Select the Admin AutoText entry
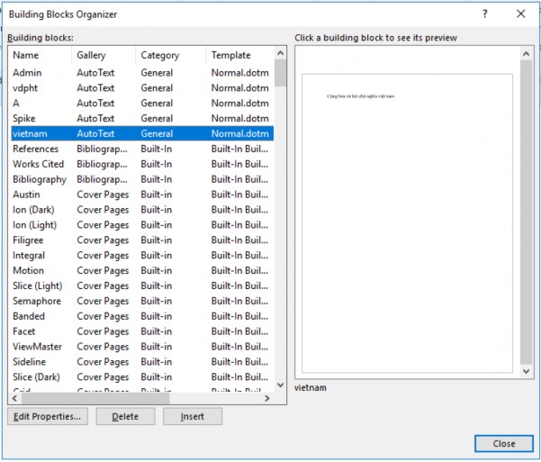The image size is (541, 462). click(x=27, y=73)
